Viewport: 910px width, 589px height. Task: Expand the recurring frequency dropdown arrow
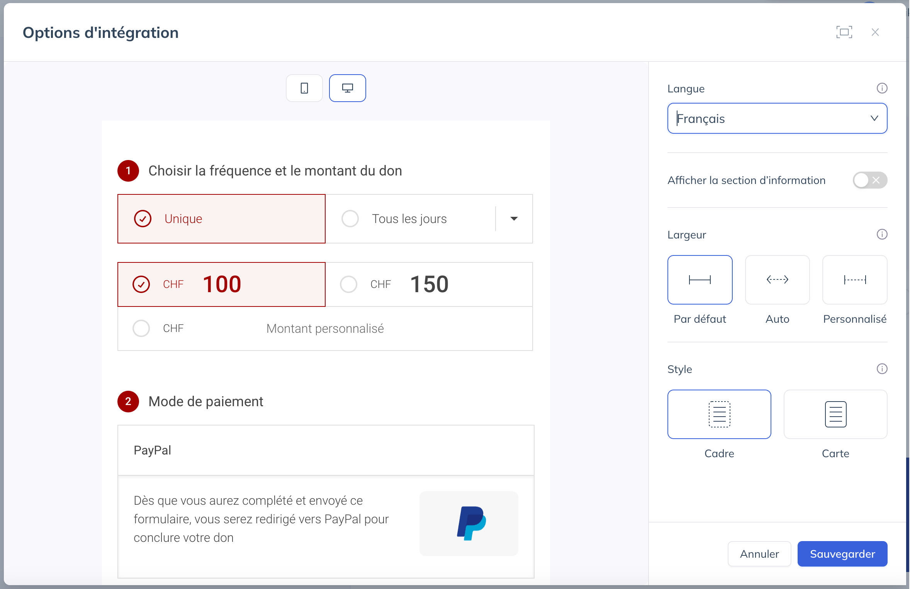(x=514, y=219)
